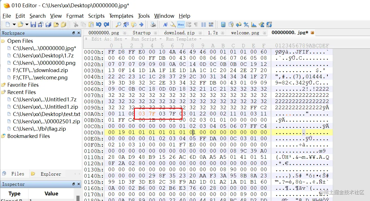Click the file properties question mark icon
The height and width of the screenshot is (201, 370).
[231, 24]
